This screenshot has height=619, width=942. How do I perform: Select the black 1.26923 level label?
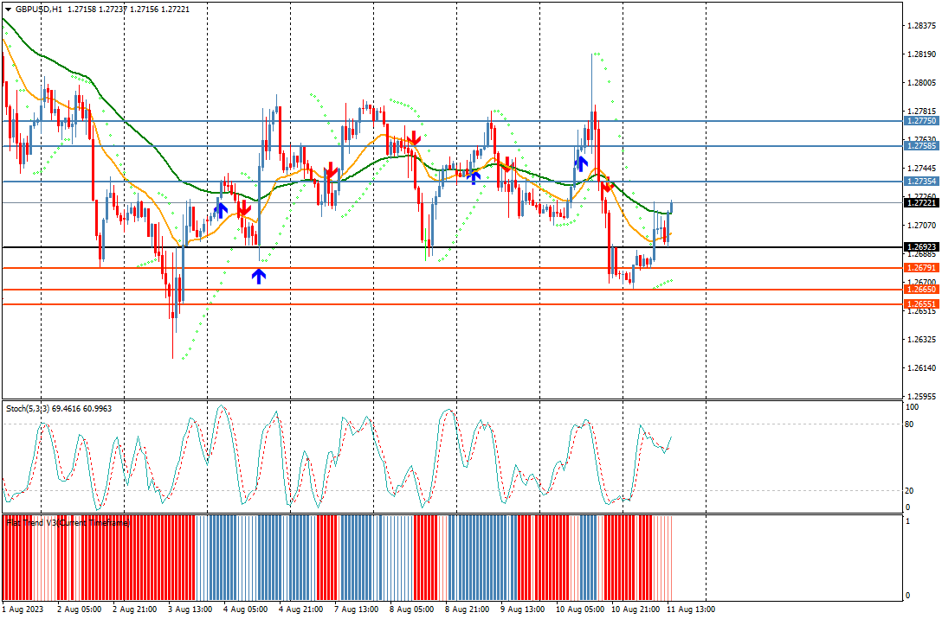coord(921,247)
